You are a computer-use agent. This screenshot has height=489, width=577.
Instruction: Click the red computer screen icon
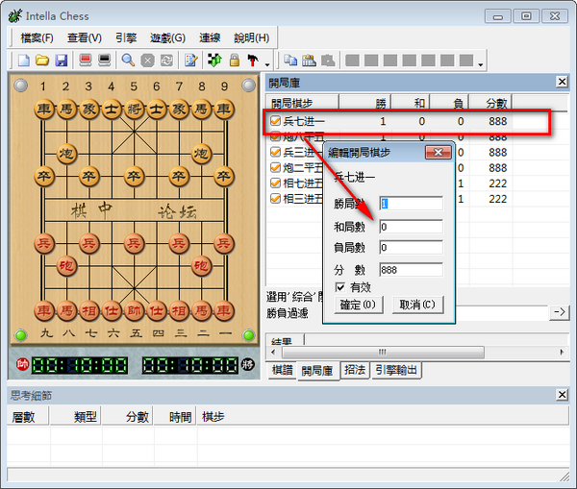point(86,61)
